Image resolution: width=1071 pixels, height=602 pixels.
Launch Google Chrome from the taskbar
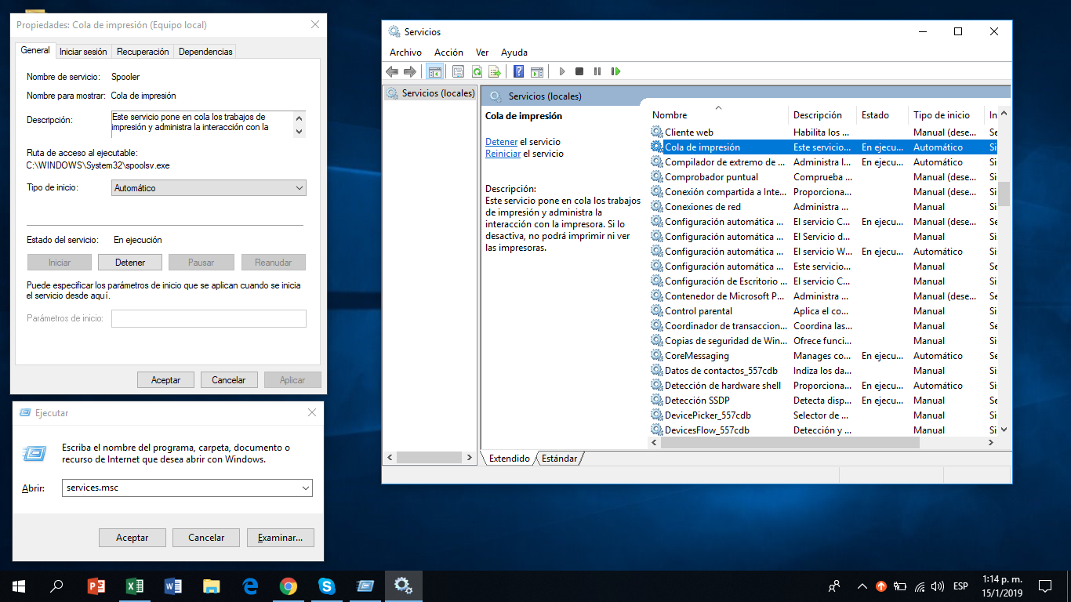pyautogui.click(x=289, y=586)
